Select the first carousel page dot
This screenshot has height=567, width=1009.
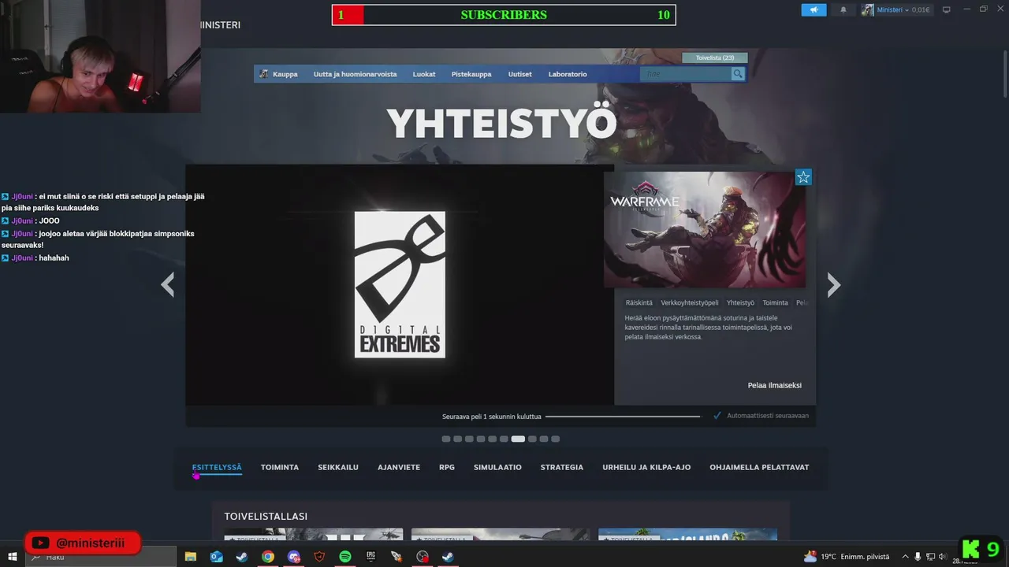tap(446, 439)
